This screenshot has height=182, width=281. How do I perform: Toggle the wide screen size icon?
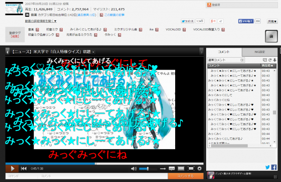pos(181,168)
